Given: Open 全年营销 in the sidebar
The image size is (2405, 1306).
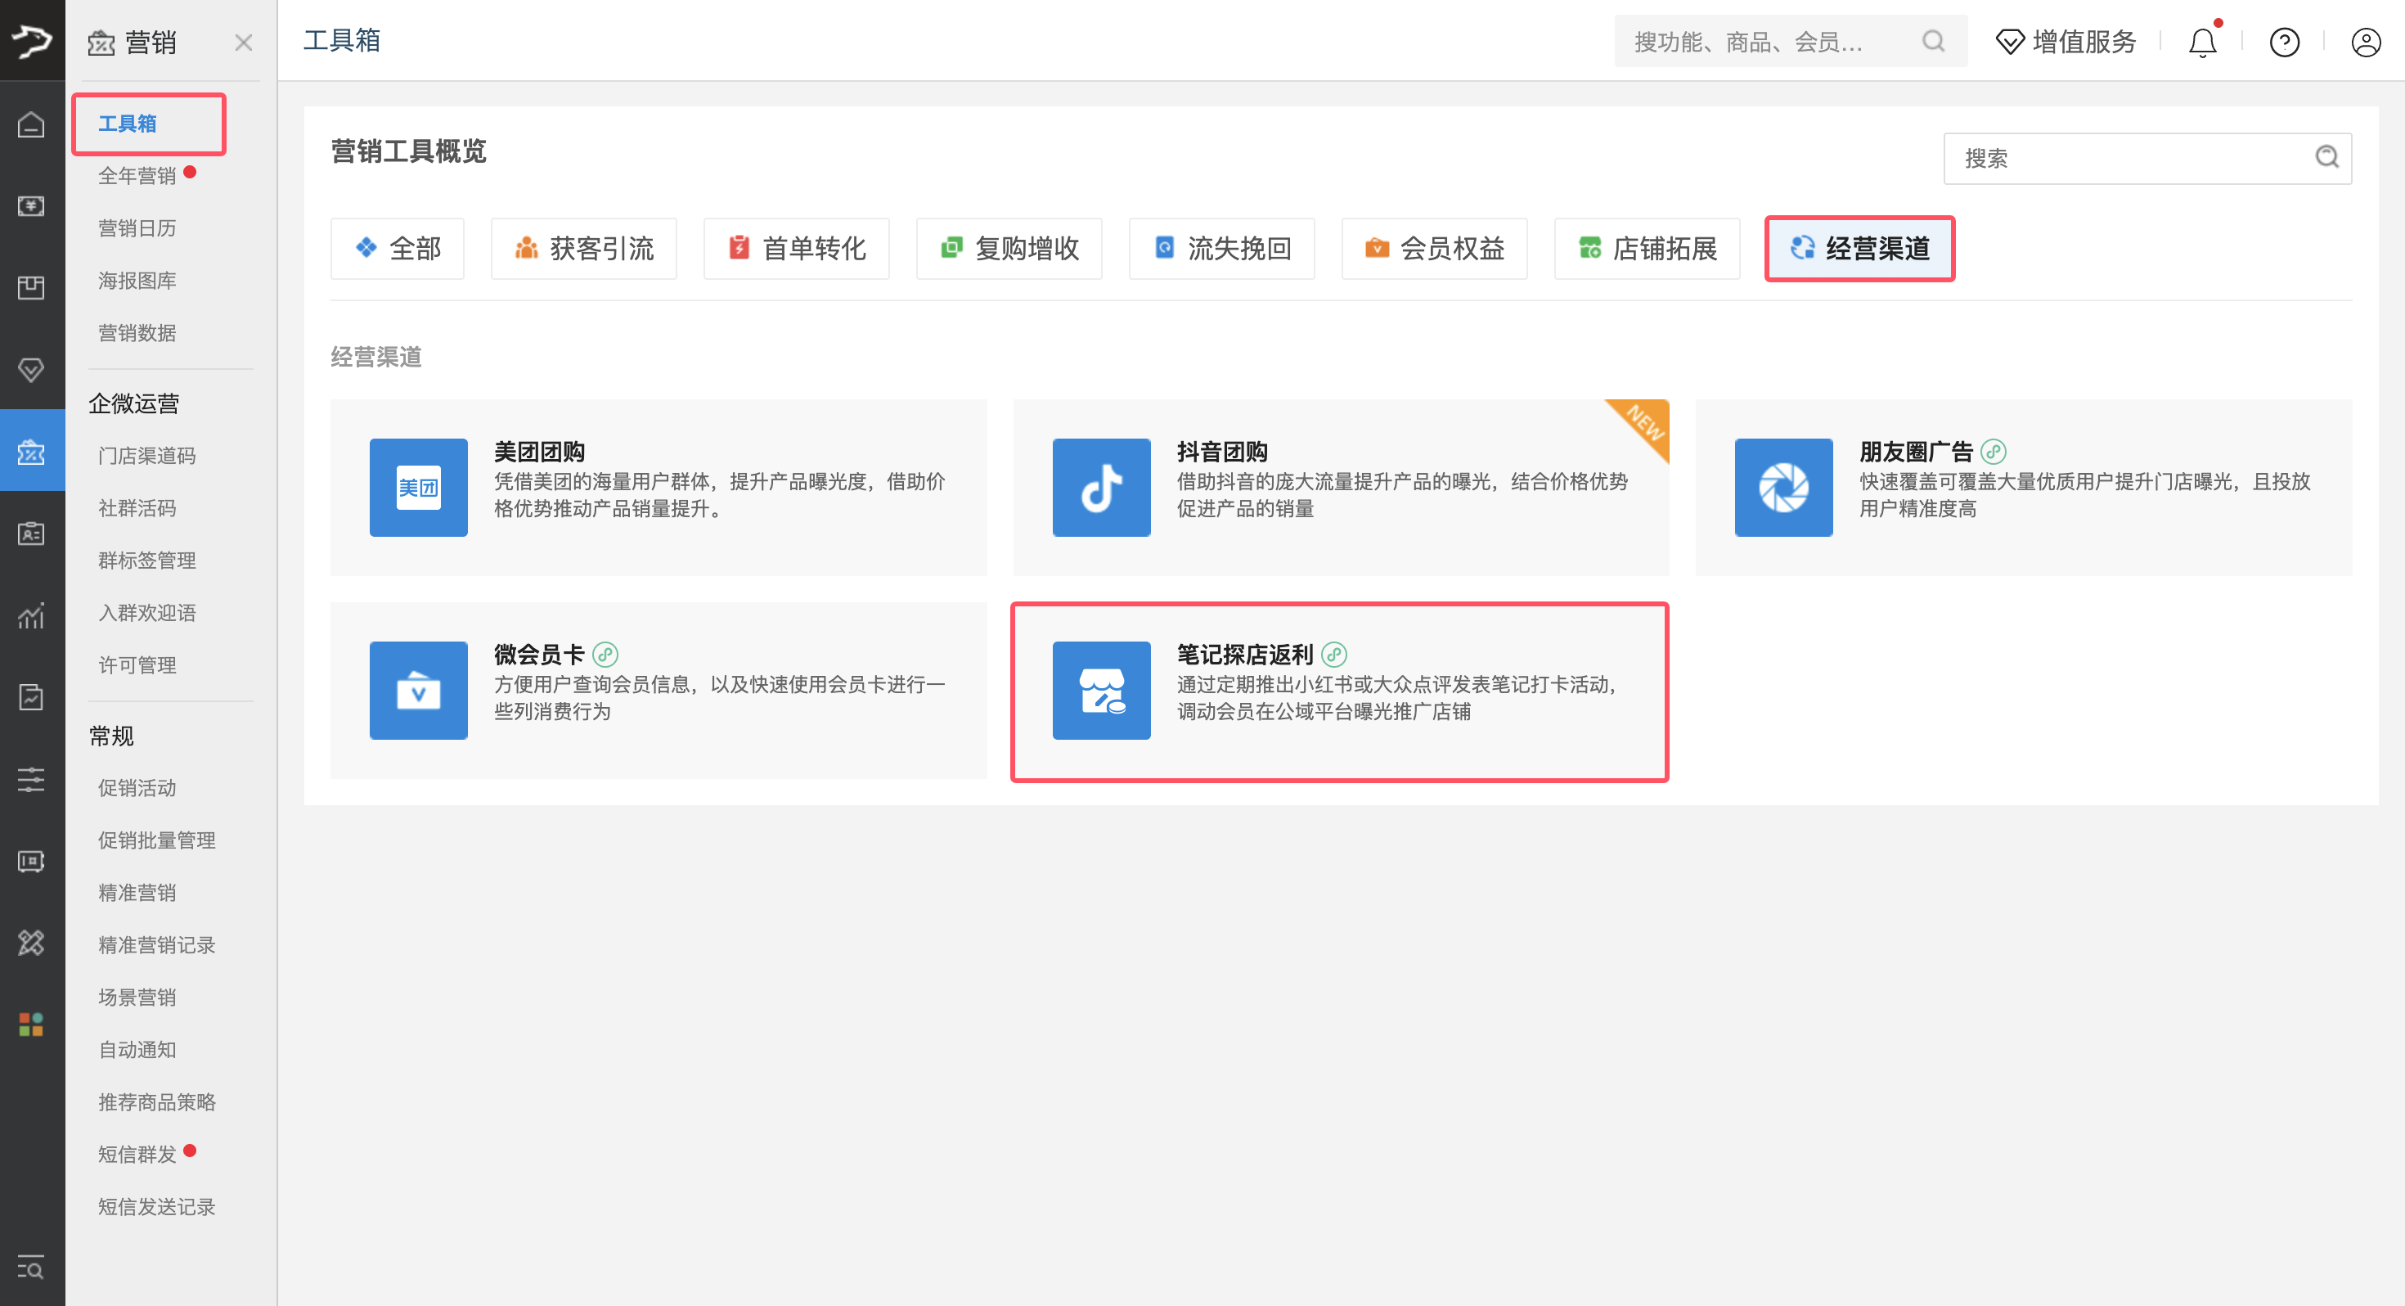Looking at the screenshot, I should point(137,176).
